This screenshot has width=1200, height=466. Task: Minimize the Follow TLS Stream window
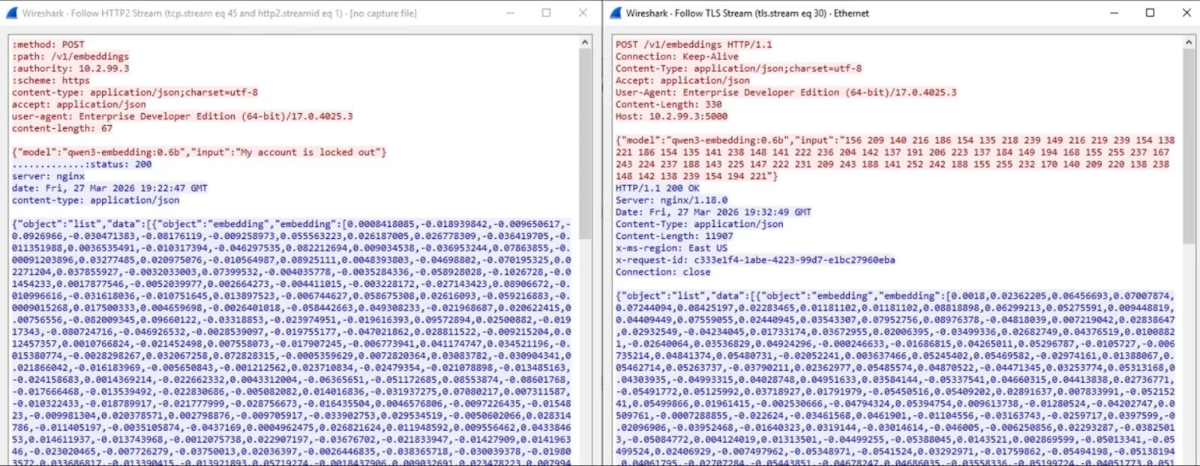(x=1114, y=13)
